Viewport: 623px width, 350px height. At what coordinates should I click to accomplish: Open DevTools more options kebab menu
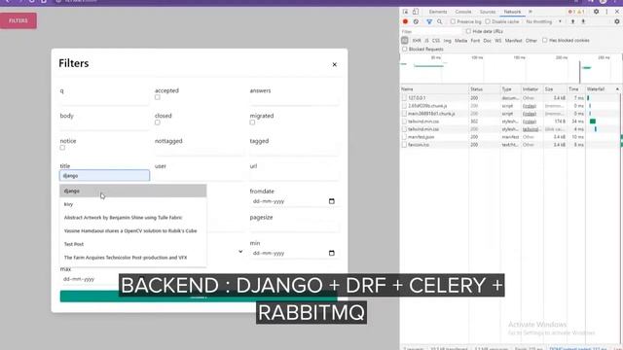(606, 12)
